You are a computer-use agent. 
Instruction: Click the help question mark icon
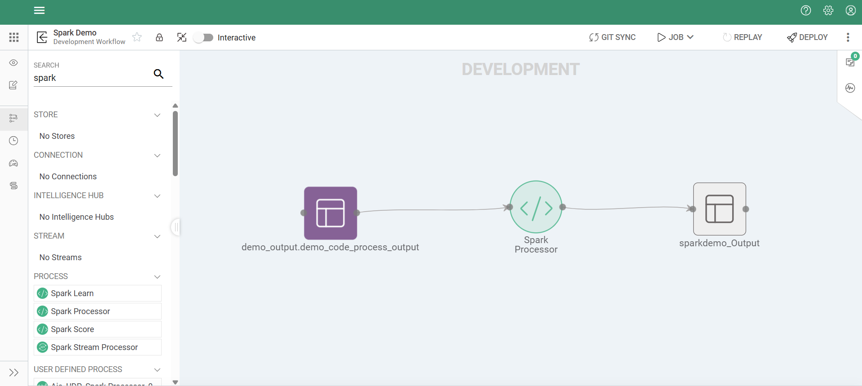pos(805,10)
